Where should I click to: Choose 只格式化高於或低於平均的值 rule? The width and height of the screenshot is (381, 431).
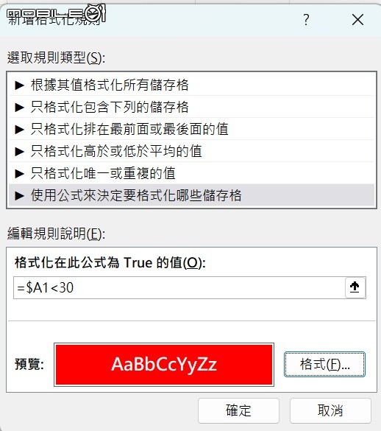(x=191, y=151)
